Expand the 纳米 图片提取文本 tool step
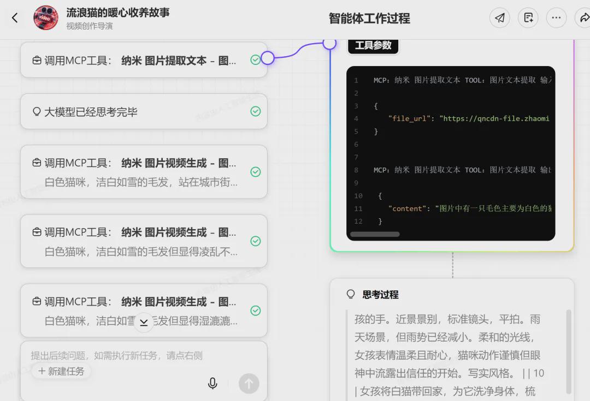Image resolution: width=590 pixels, height=401 pixels. click(x=144, y=60)
